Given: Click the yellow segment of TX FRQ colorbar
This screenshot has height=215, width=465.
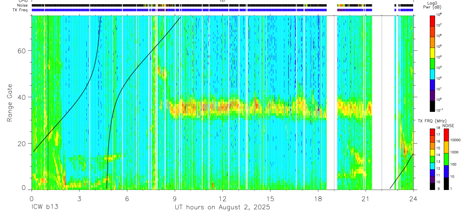Looking at the screenshot, I should [x=432, y=152].
